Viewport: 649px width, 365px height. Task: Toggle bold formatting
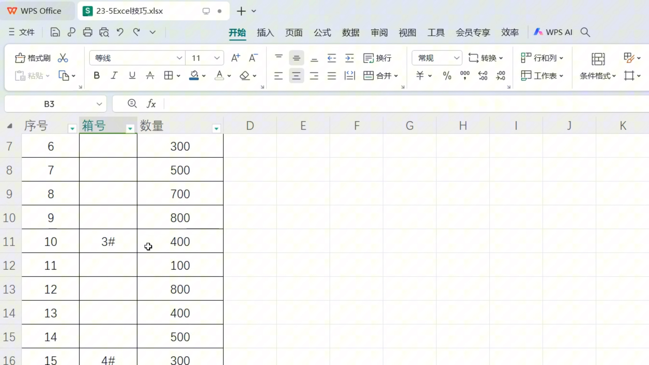pos(97,76)
